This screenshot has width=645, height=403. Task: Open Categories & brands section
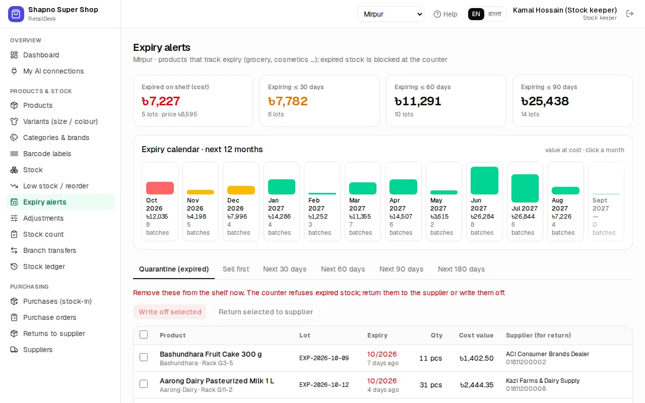pos(60,138)
